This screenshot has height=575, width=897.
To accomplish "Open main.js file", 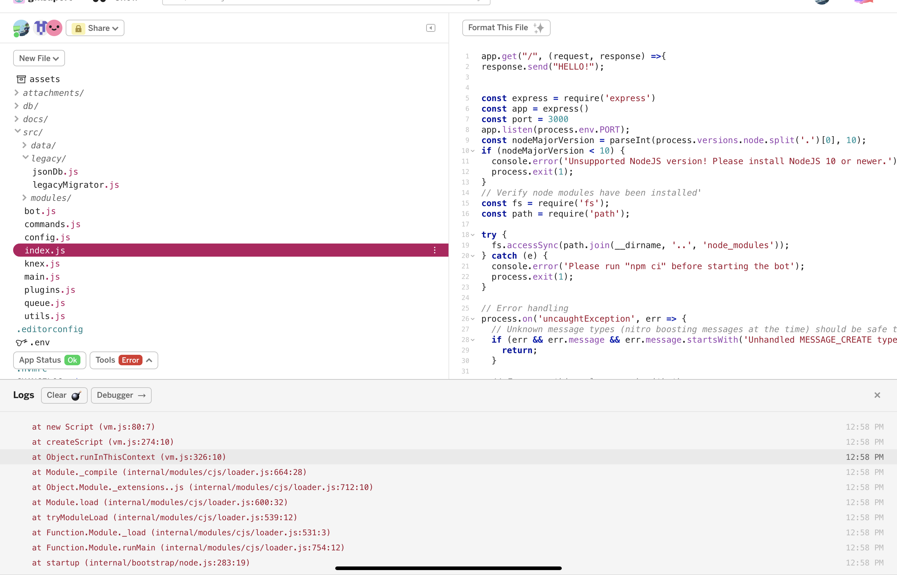I will pos(42,276).
